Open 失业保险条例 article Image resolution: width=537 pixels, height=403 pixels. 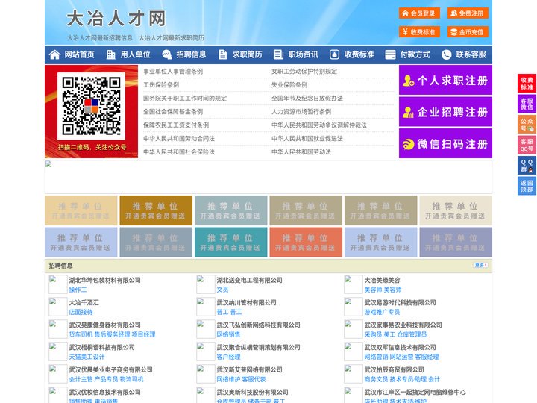click(289, 84)
